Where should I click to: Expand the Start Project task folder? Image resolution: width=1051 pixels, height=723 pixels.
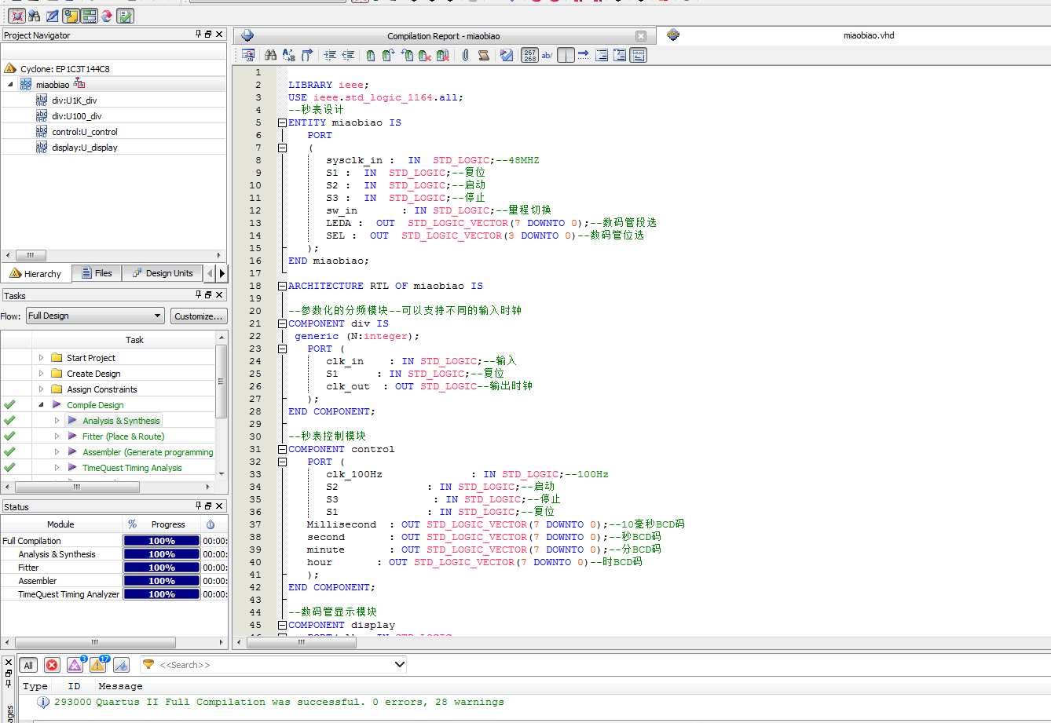pos(42,358)
